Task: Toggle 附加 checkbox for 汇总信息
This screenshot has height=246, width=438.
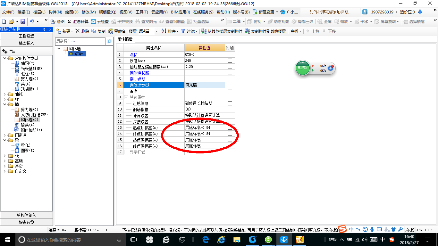Action: [x=230, y=103]
